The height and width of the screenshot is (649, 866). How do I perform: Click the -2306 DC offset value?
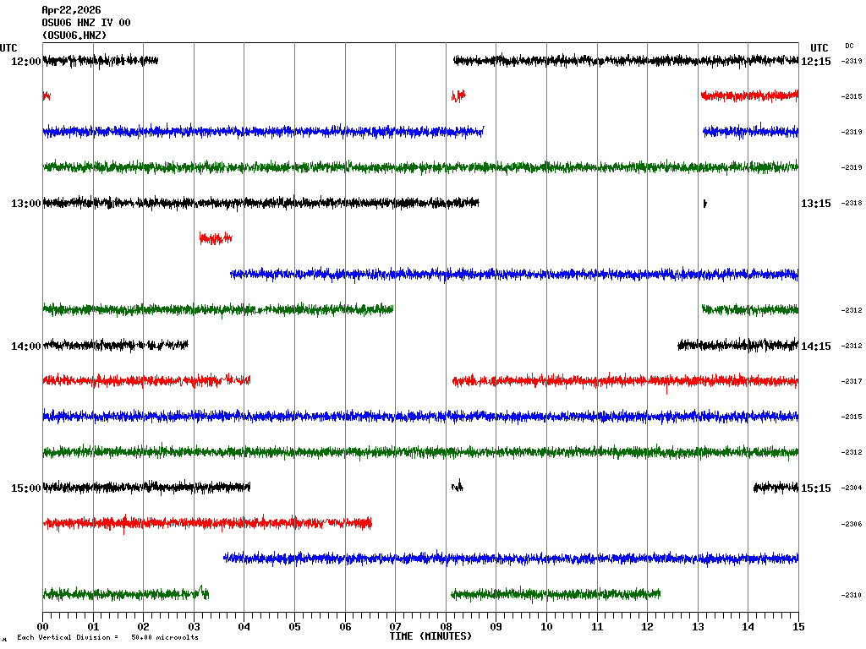click(x=851, y=524)
